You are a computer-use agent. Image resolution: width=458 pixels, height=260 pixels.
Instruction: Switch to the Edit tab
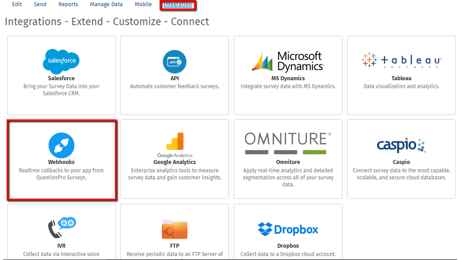tap(17, 5)
